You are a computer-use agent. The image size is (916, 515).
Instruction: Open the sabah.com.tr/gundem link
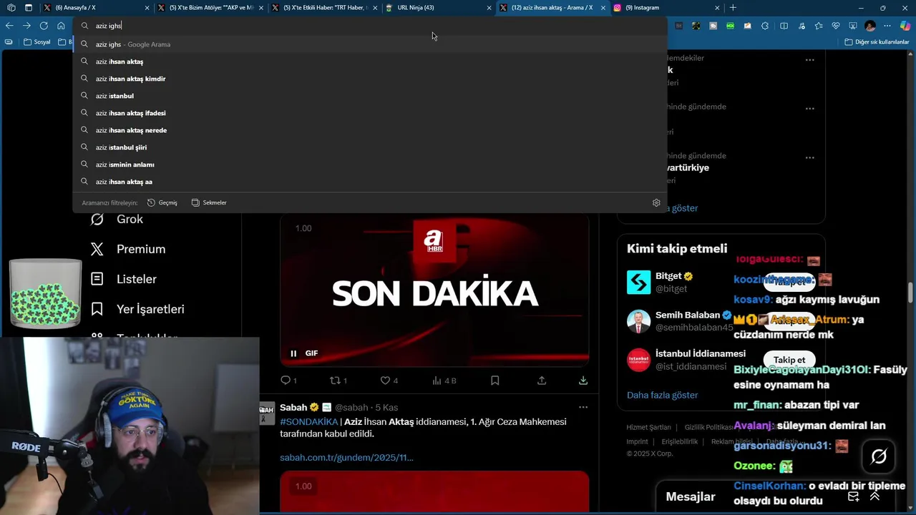[x=346, y=457]
